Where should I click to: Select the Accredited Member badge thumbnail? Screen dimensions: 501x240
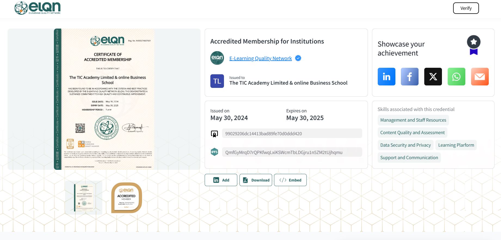coord(127,198)
